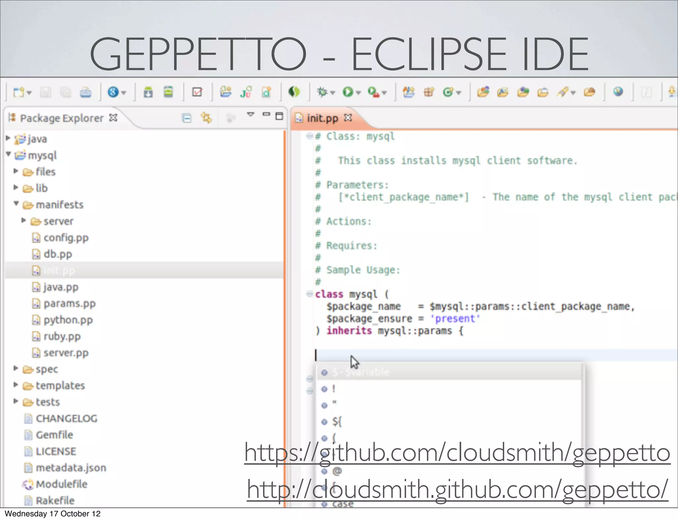Image resolution: width=678 pixels, height=521 pixels.
Task: Expand the server folder
Action: point(24,220)
